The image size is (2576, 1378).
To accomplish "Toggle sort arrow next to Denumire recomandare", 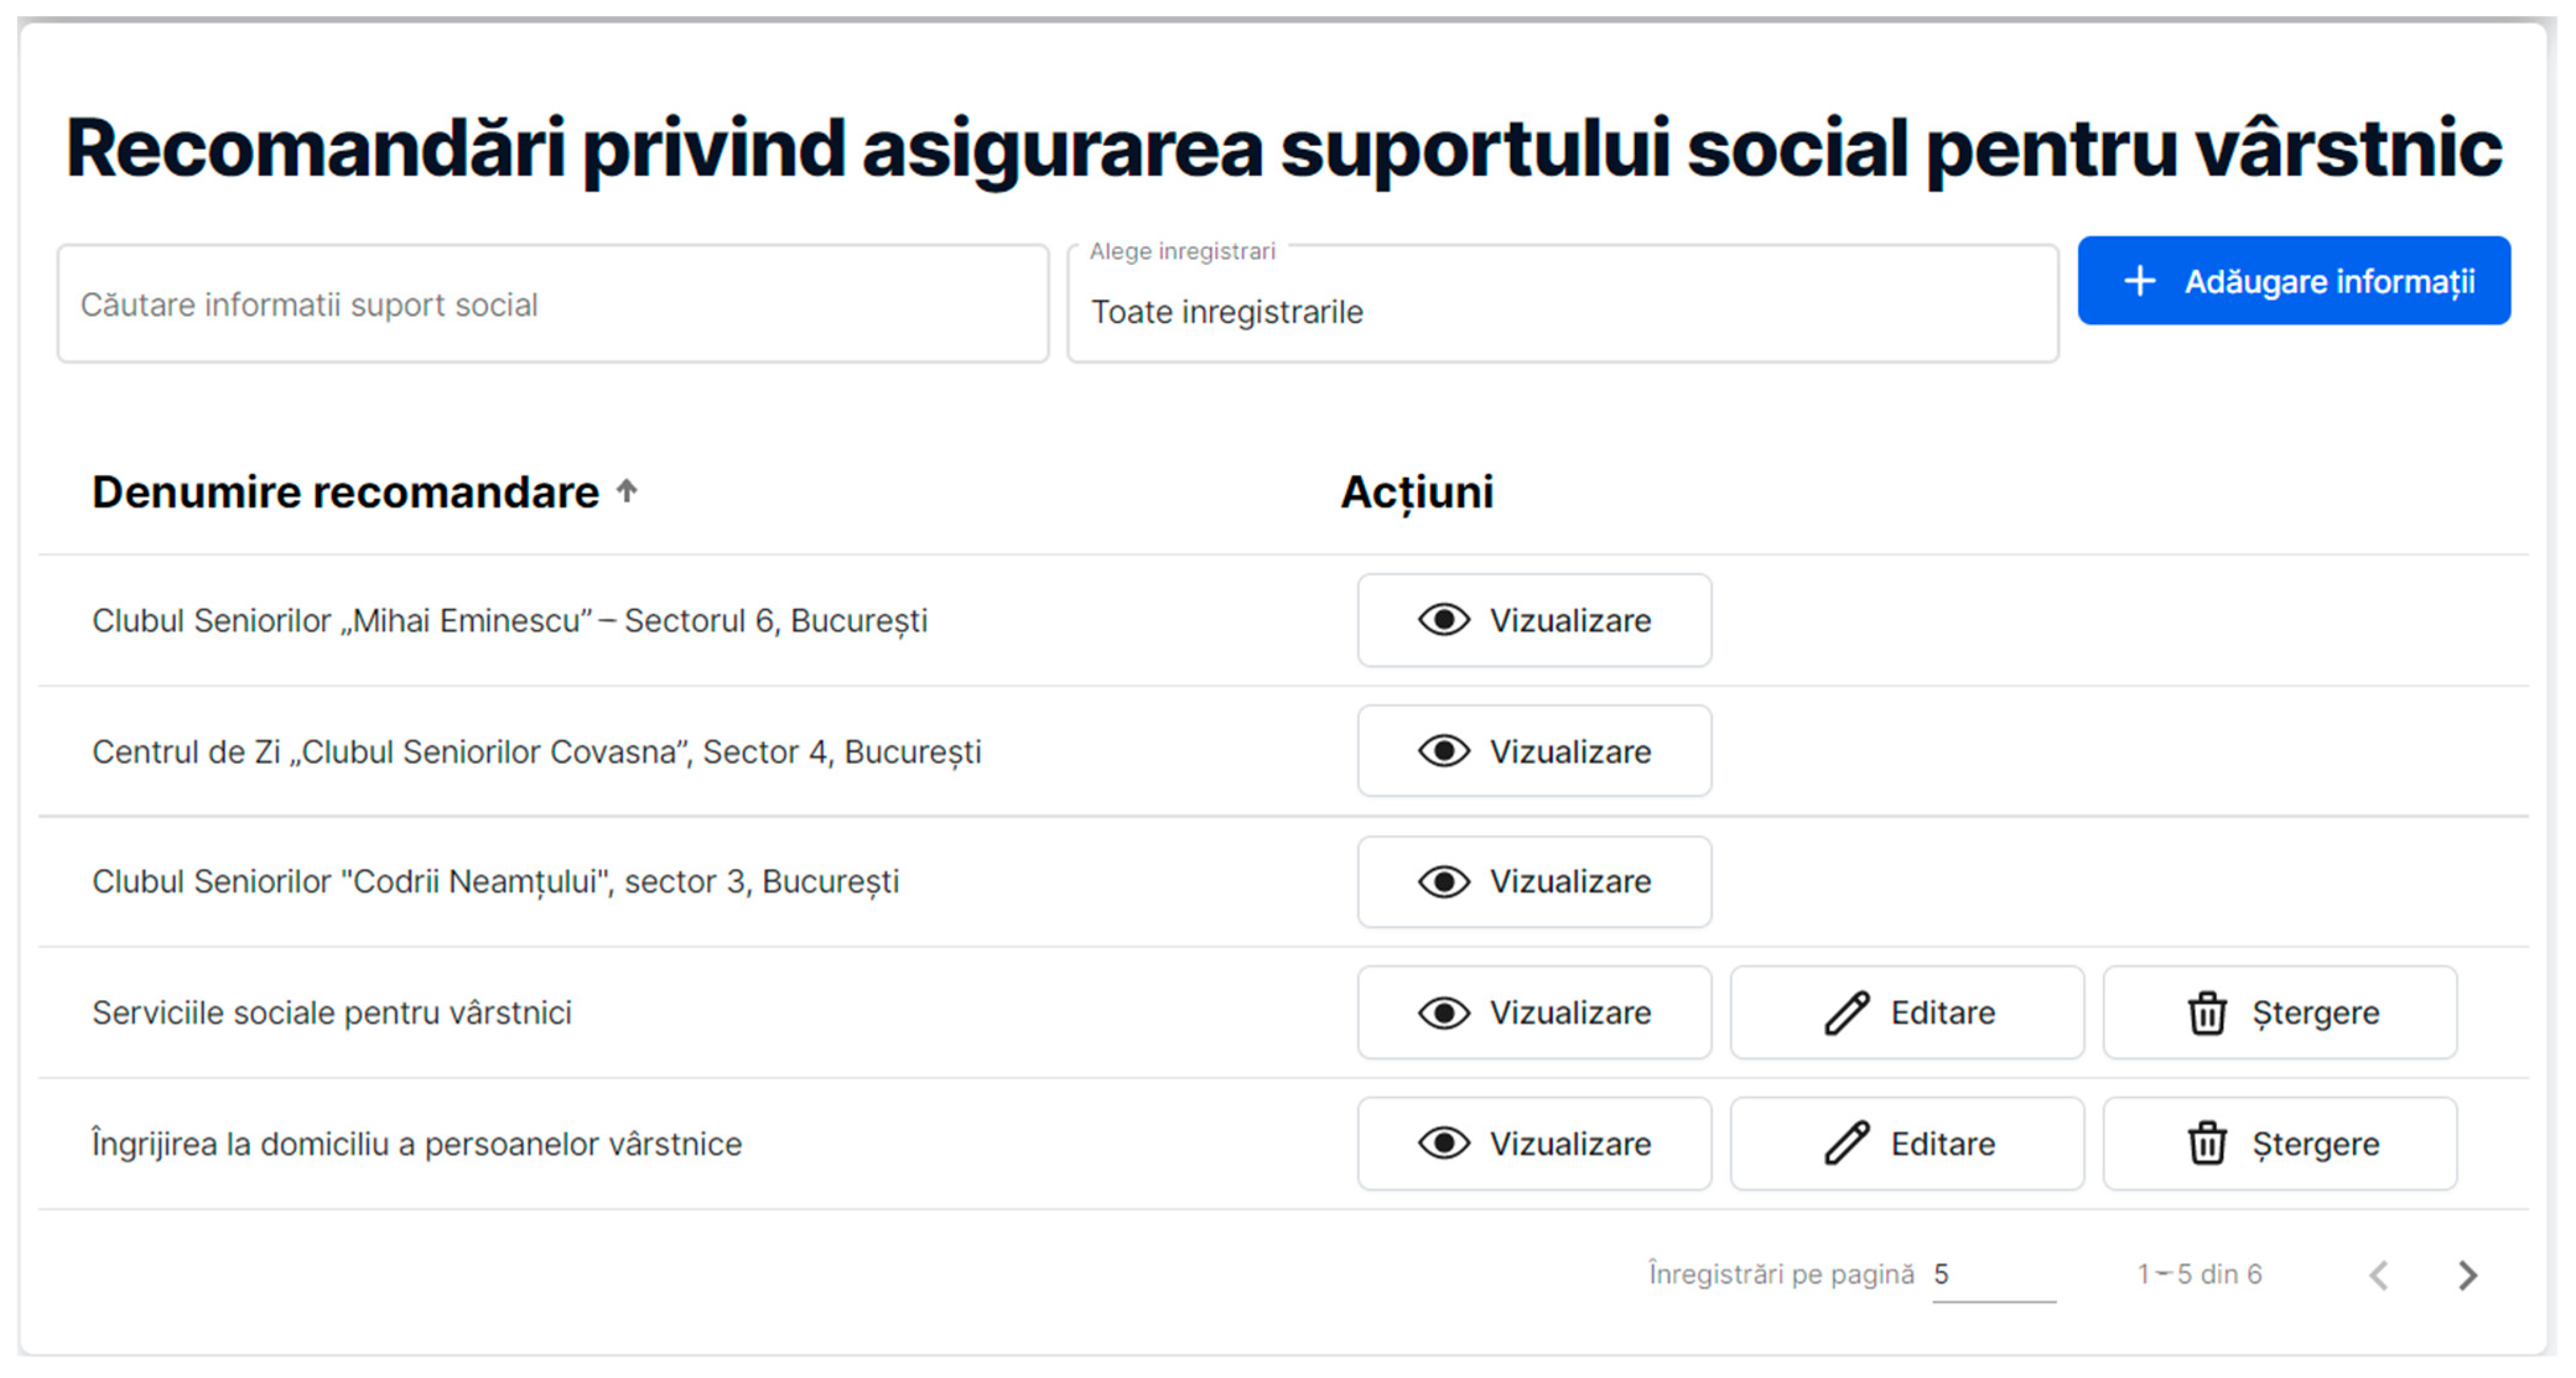I will click(627, 491).
